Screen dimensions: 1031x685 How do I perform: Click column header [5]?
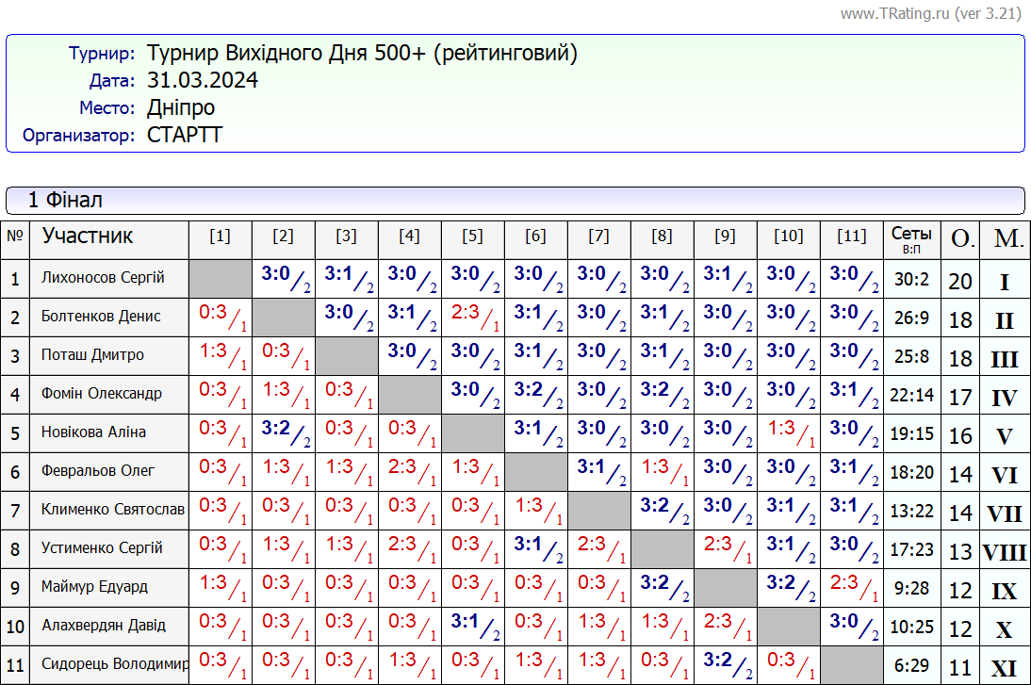click(x=472, y=236)
